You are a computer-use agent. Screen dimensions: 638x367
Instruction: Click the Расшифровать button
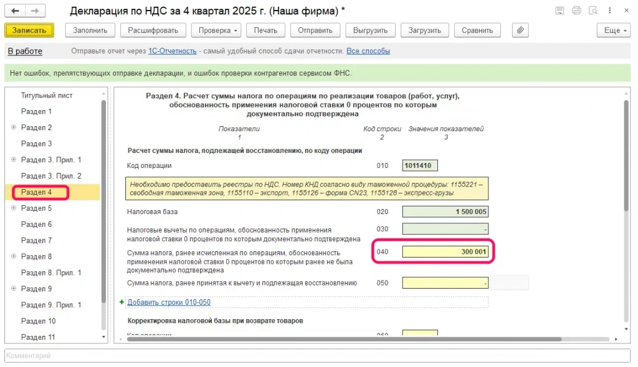tap(153, 30)
